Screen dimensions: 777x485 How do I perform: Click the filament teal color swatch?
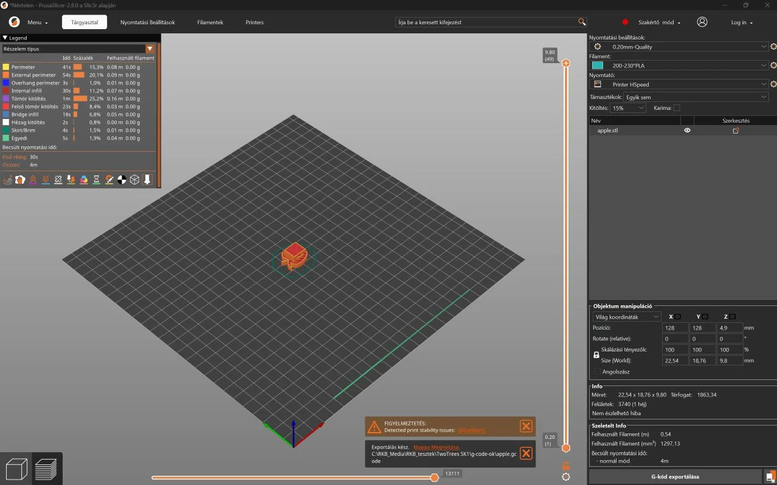pyautogui.click(x=598, y=66)
